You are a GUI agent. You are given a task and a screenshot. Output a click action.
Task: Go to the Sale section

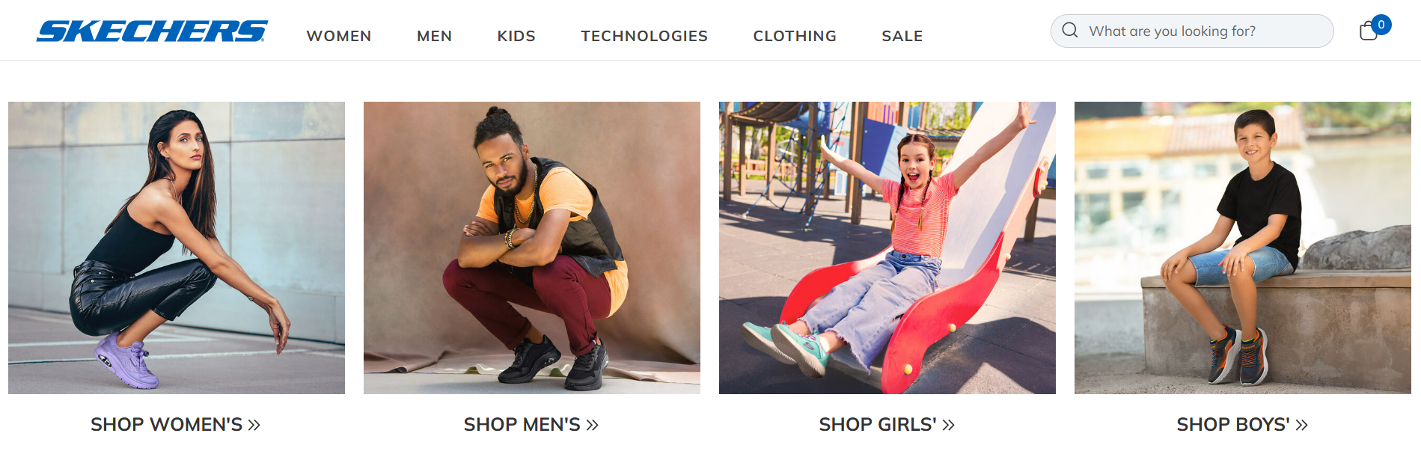tap(902, 36)
